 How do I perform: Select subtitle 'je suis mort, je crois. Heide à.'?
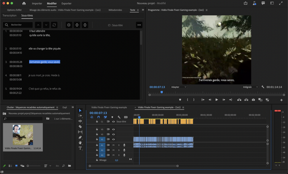coord(44,75)
